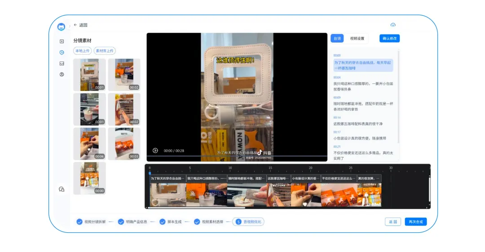The width and height of the screenshot is (485, 252).
Task: Expand the sidebar with the chevron arrow
Action: tap(70, 26)
